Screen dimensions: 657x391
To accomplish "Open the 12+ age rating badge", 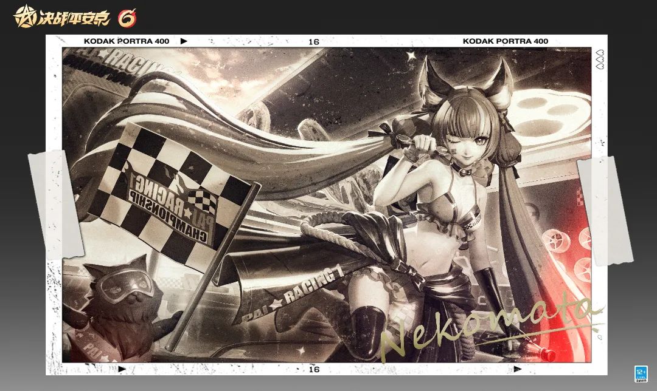I will (x=641, y=373).
